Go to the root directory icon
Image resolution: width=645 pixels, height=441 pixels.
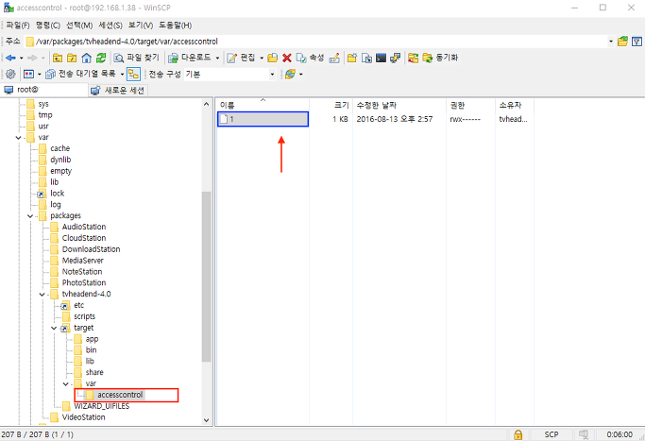[x=72, y=58]
